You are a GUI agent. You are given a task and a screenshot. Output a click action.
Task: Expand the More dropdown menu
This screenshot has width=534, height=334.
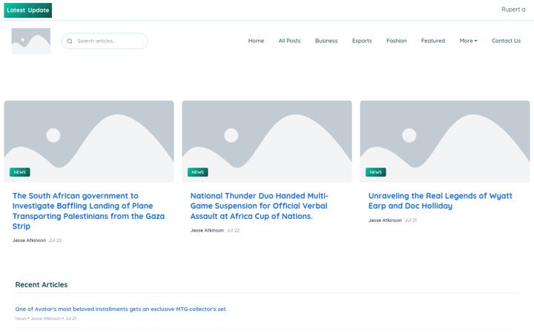pyautogui.click(x=468, y=41)
